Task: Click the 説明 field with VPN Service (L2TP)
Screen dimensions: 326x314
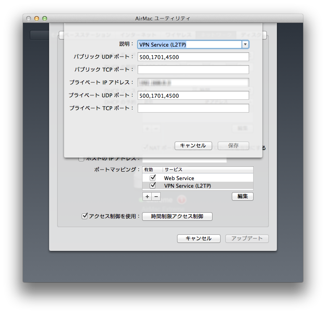Action: tap(190, 45)
